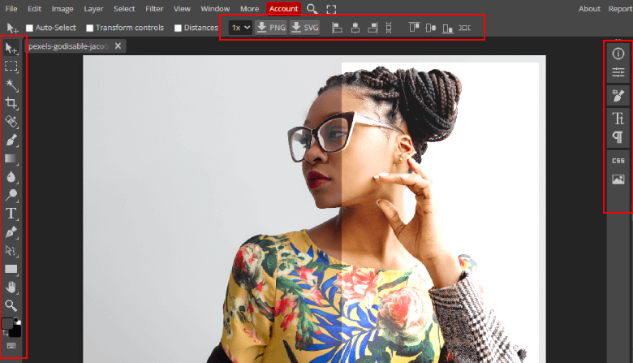Select the Rectangle Select tool
This screenshot has width=633, height=363.
[11, 67]
